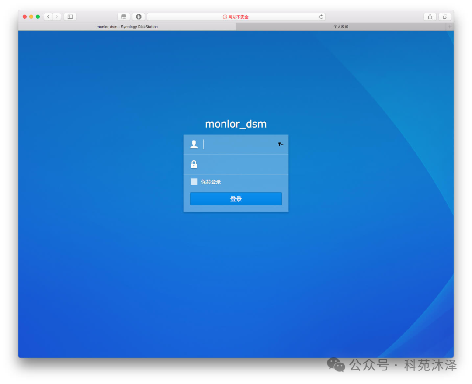This screenshot has height=384, width=472.
Task: Click the 保持登录 label text
Action: (211, 182)
